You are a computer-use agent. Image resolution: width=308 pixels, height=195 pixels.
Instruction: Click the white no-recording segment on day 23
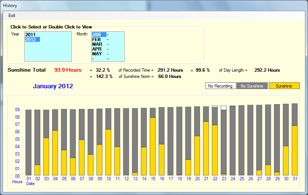click(x=224, y=107)
